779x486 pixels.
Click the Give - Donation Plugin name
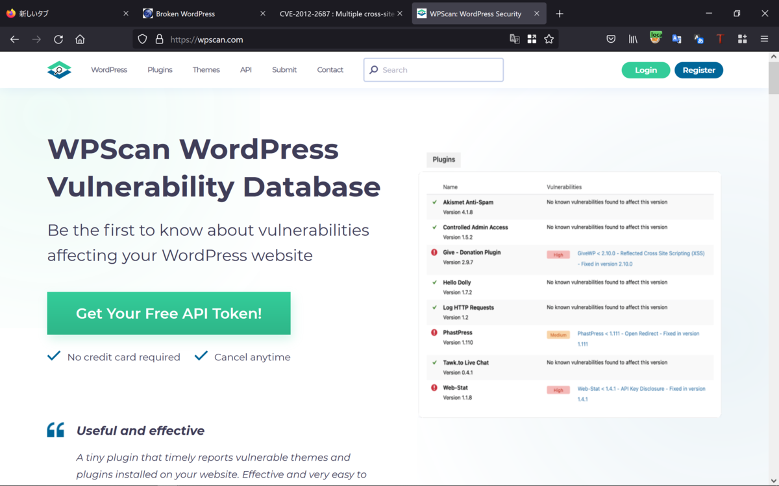472,253
